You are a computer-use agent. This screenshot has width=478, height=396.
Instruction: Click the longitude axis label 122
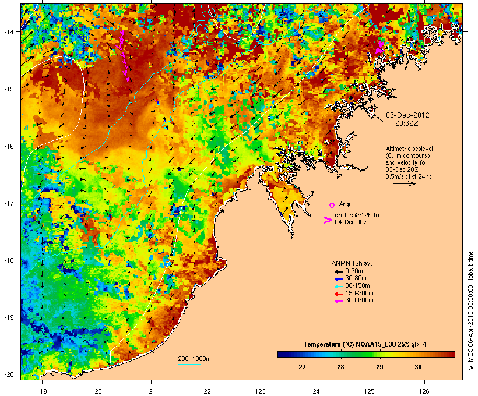coord(206,391)
